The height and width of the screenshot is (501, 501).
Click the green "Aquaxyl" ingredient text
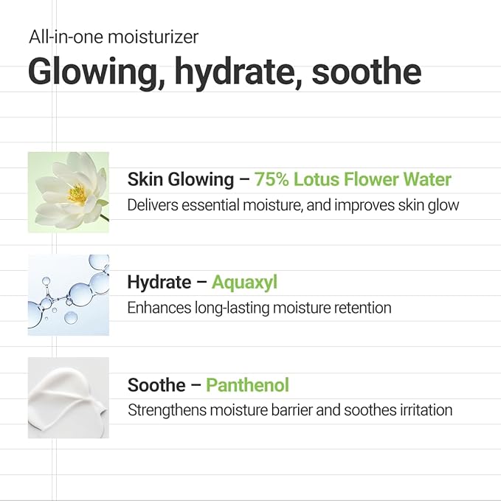pyautogui.click(x=244, y=283)
